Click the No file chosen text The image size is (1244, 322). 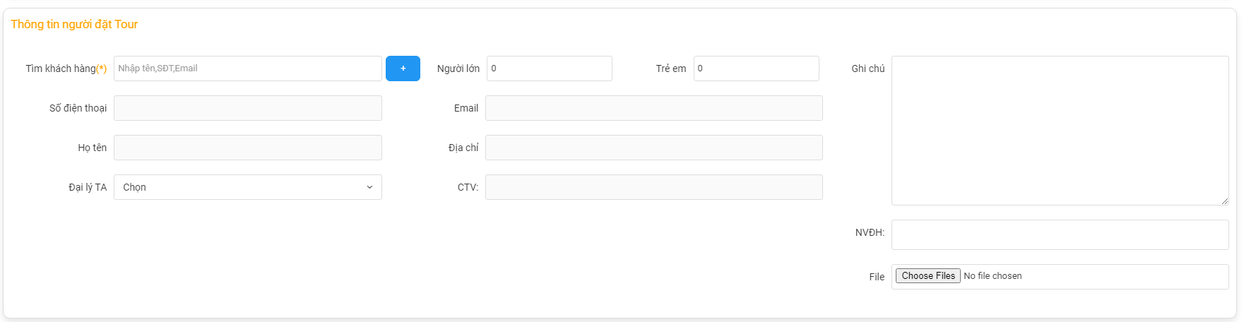pyautogui.click(x=993, y=276)
